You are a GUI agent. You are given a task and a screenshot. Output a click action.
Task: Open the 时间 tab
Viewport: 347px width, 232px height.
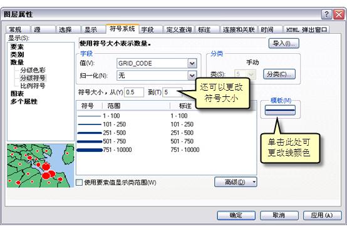coord(270,29)
